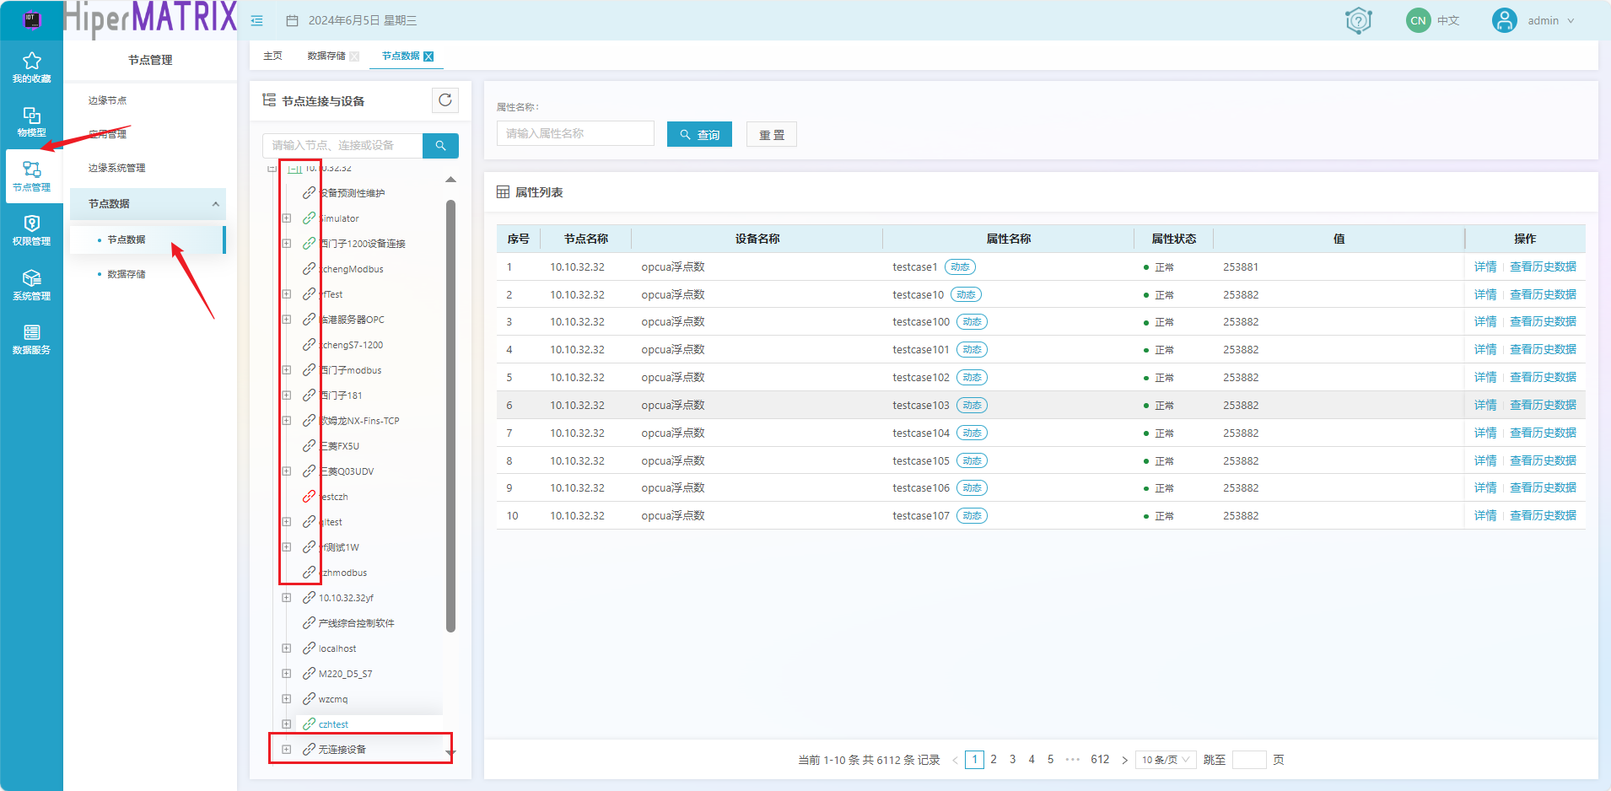Open 数据存储 submenu item

pos(127,274)
